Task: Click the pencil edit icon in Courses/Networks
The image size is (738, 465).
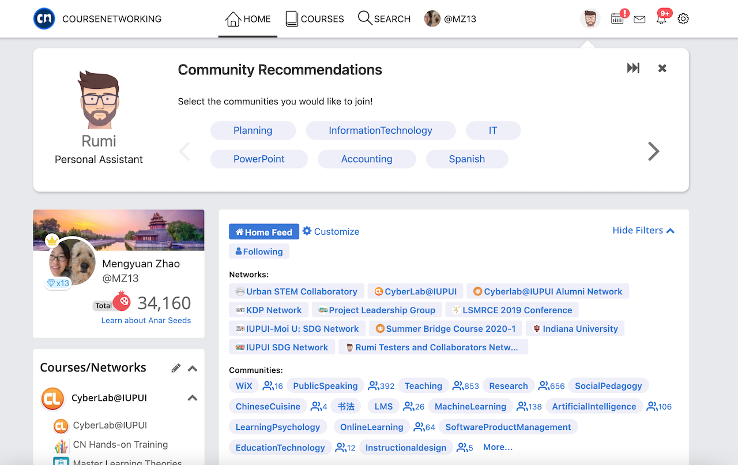Action: 176,368
